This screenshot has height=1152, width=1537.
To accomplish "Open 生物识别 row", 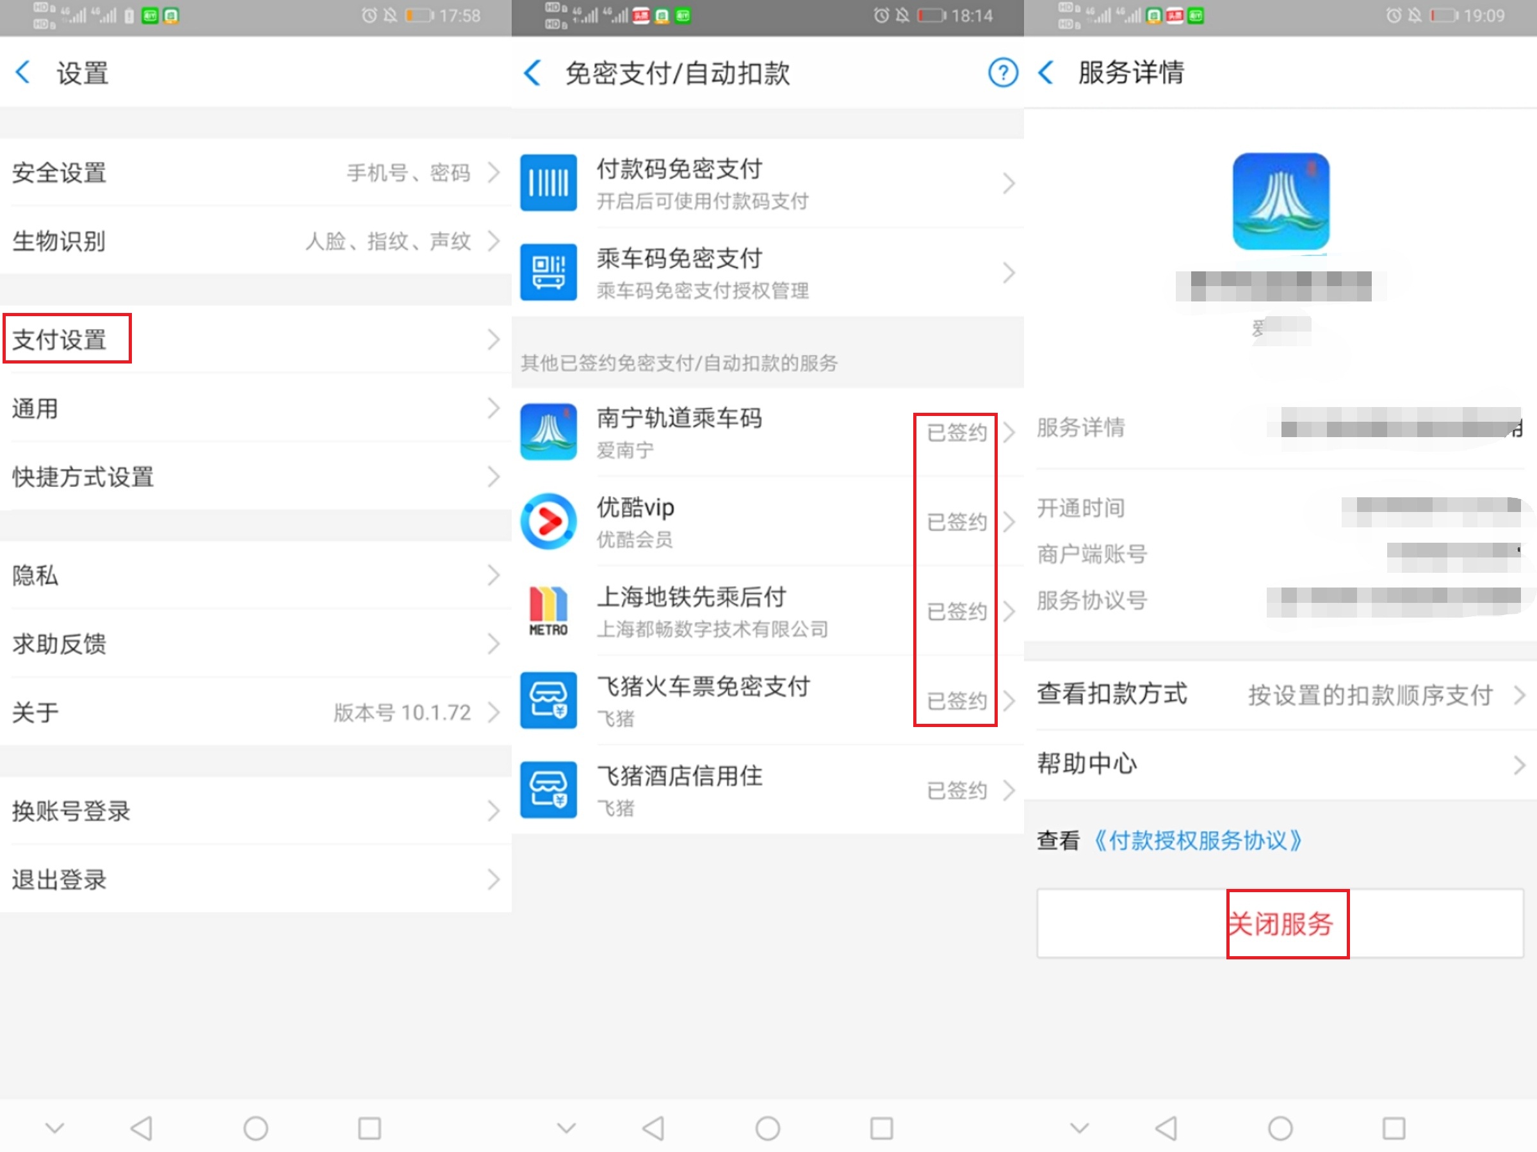I will click(x=256, y=241).
